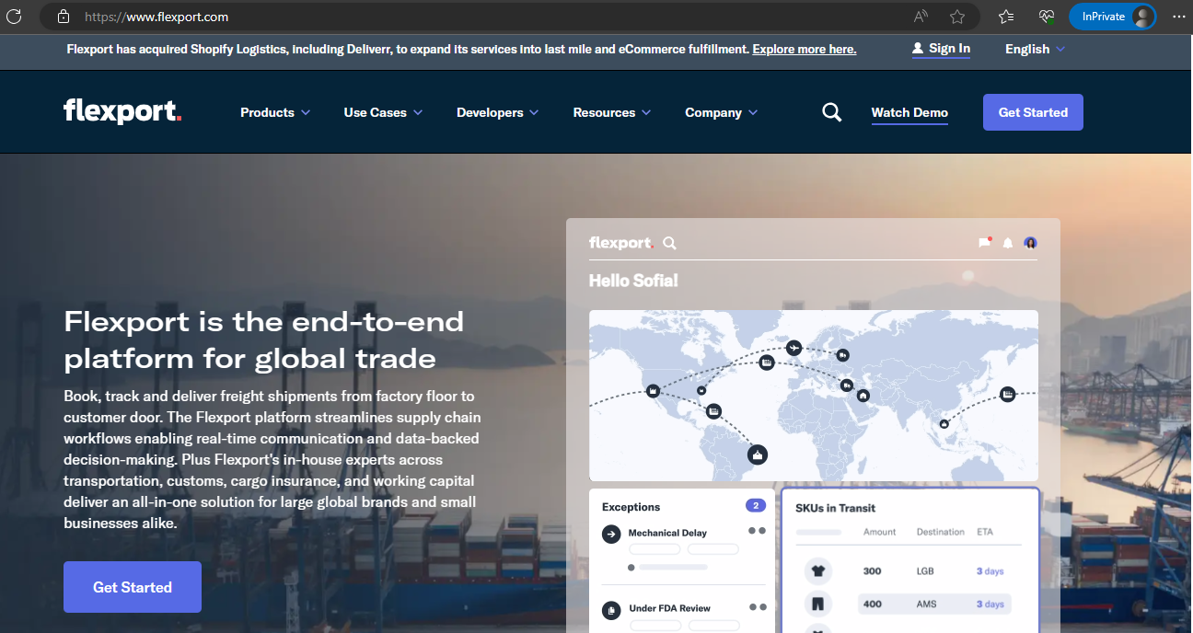This screenshot has width=1193, height=633.
Task: Click the '3 days' ETA in LGB row
Action: 990,571
